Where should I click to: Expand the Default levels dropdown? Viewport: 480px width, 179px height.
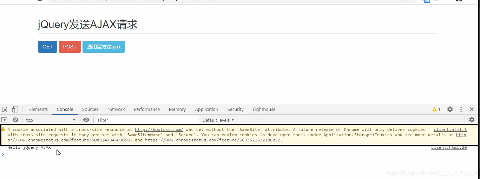[218, 120]
